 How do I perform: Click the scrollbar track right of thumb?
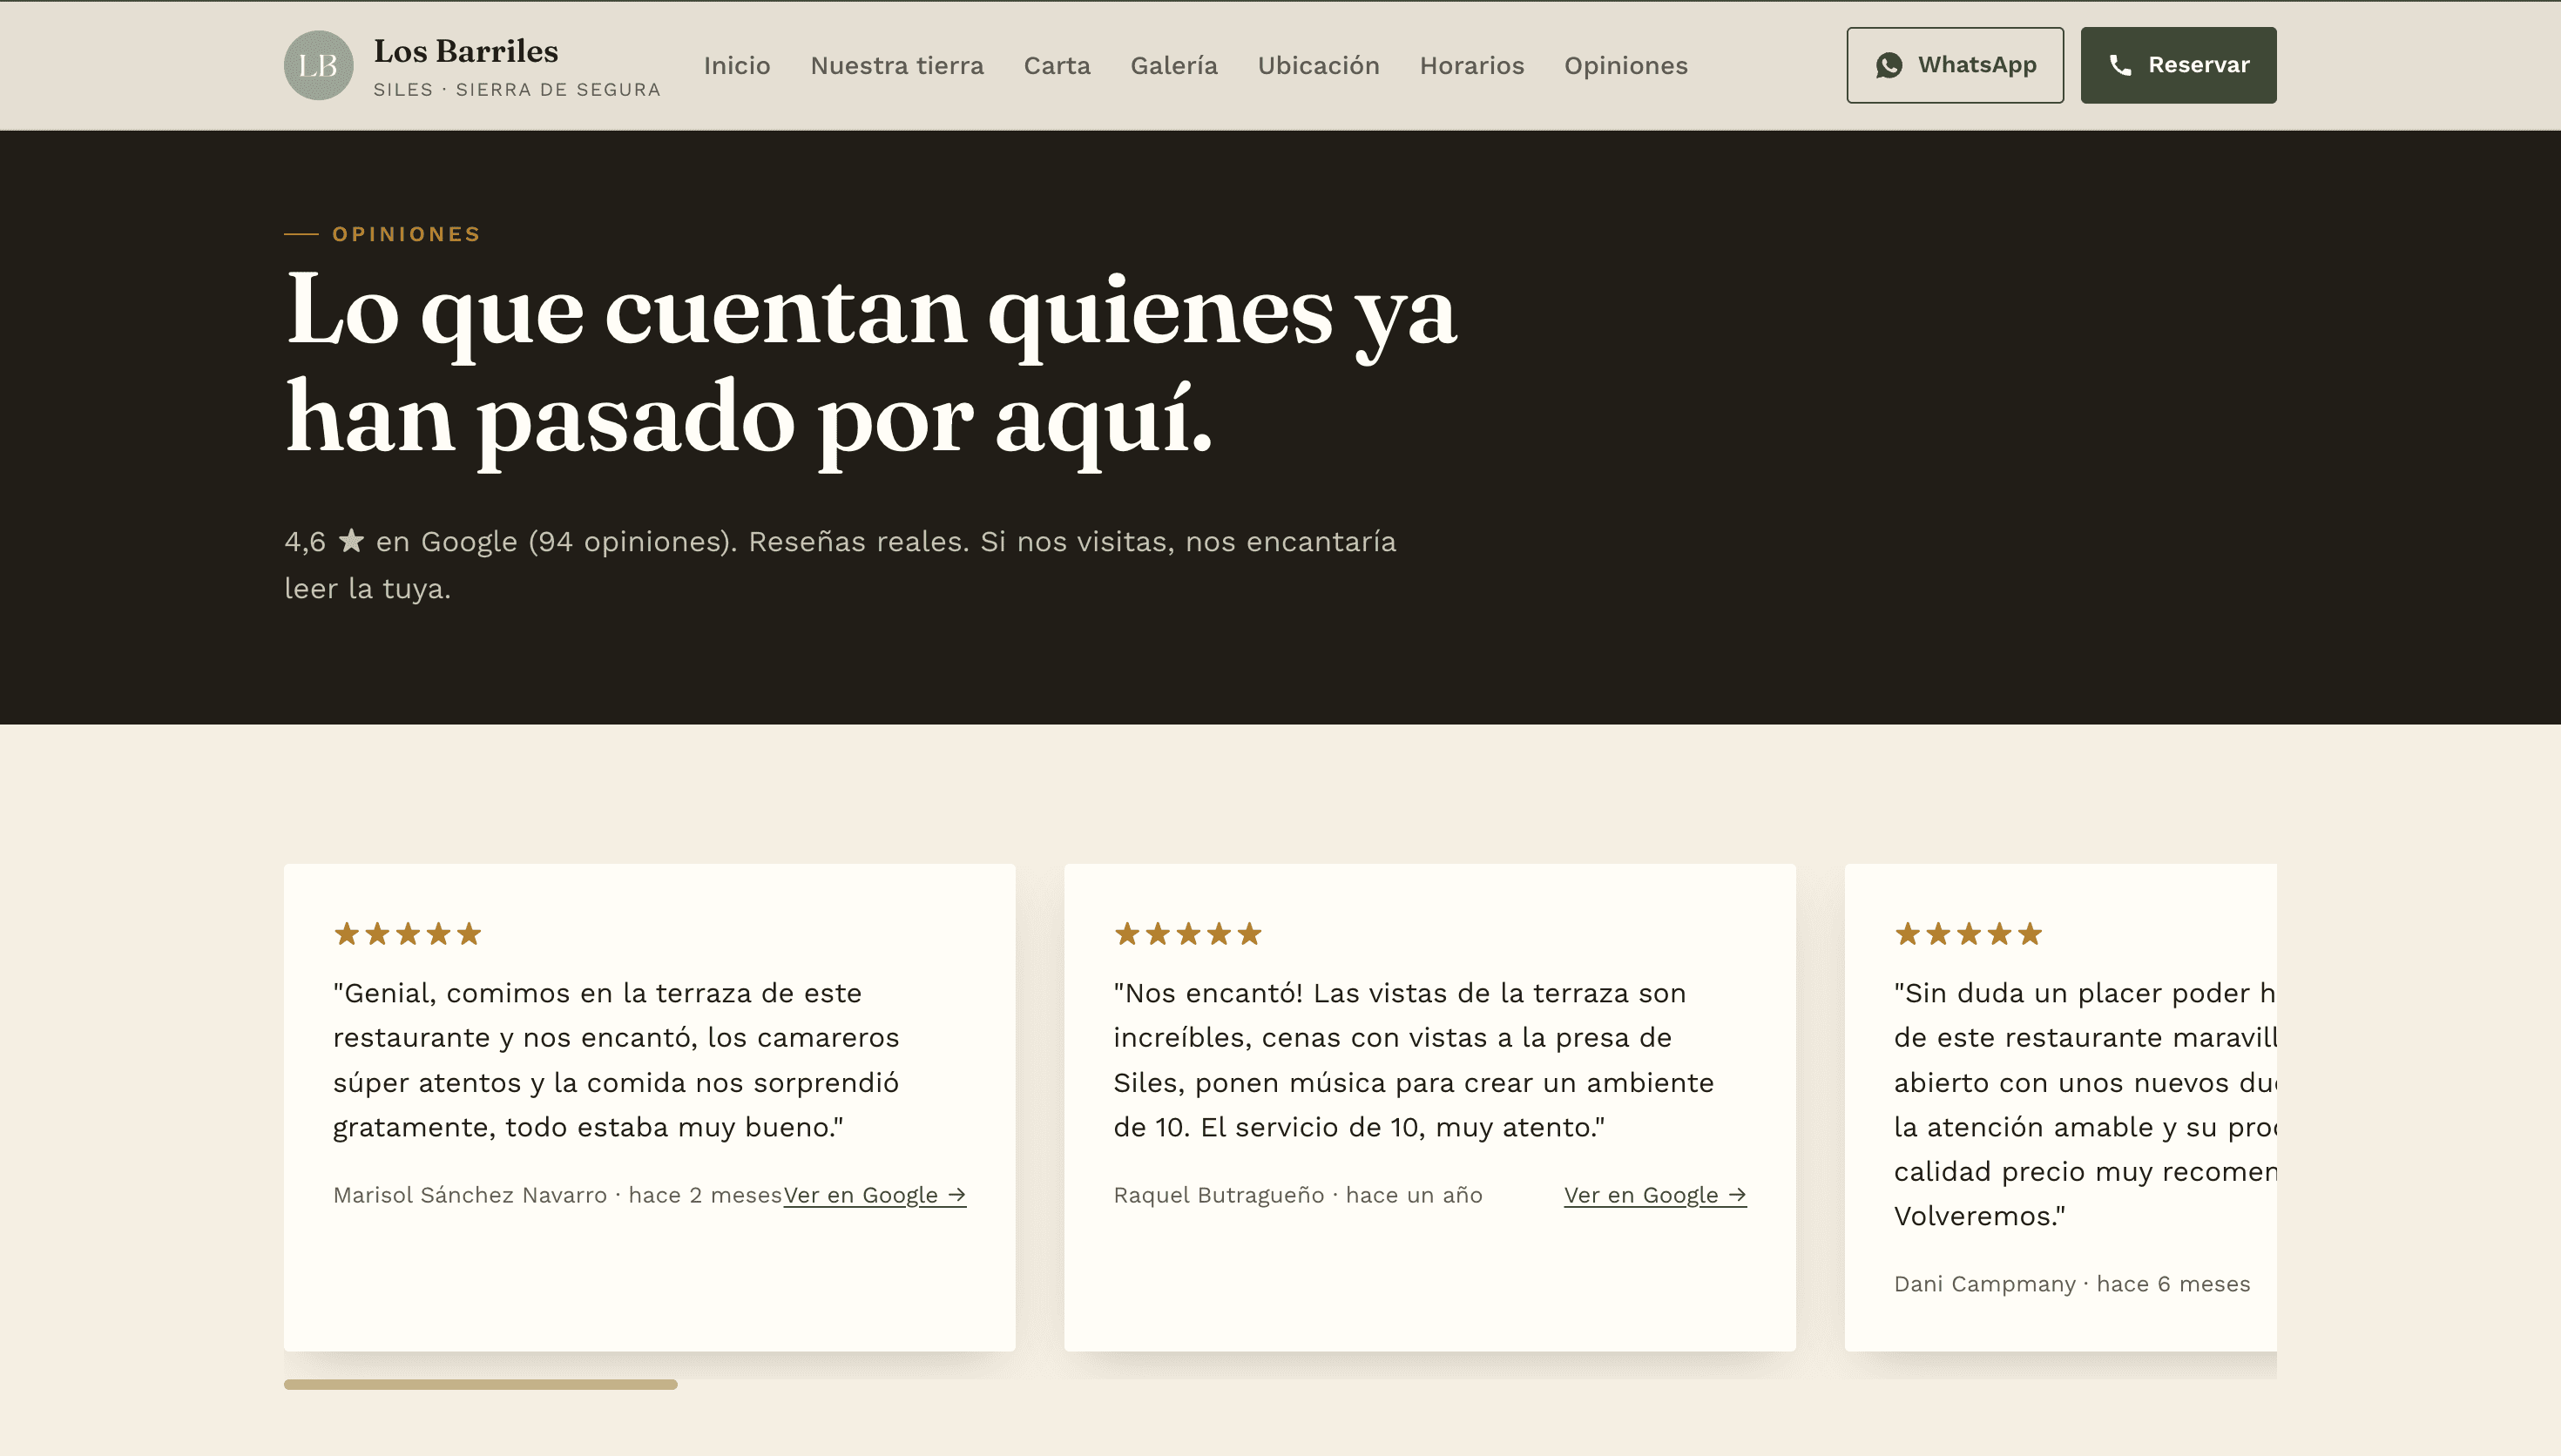(x=1476, y=1384)
